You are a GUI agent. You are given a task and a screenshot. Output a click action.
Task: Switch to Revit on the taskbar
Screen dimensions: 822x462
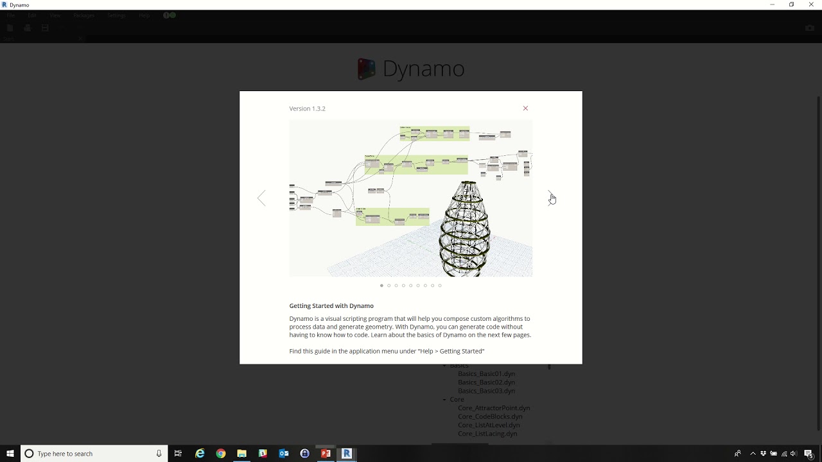point(347,454)
